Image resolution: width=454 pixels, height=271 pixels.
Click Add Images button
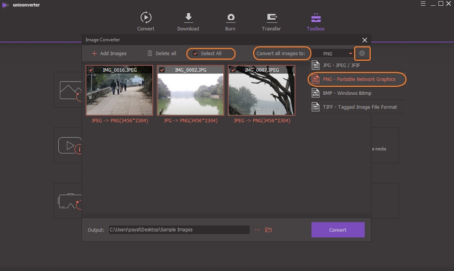point(109,53)
